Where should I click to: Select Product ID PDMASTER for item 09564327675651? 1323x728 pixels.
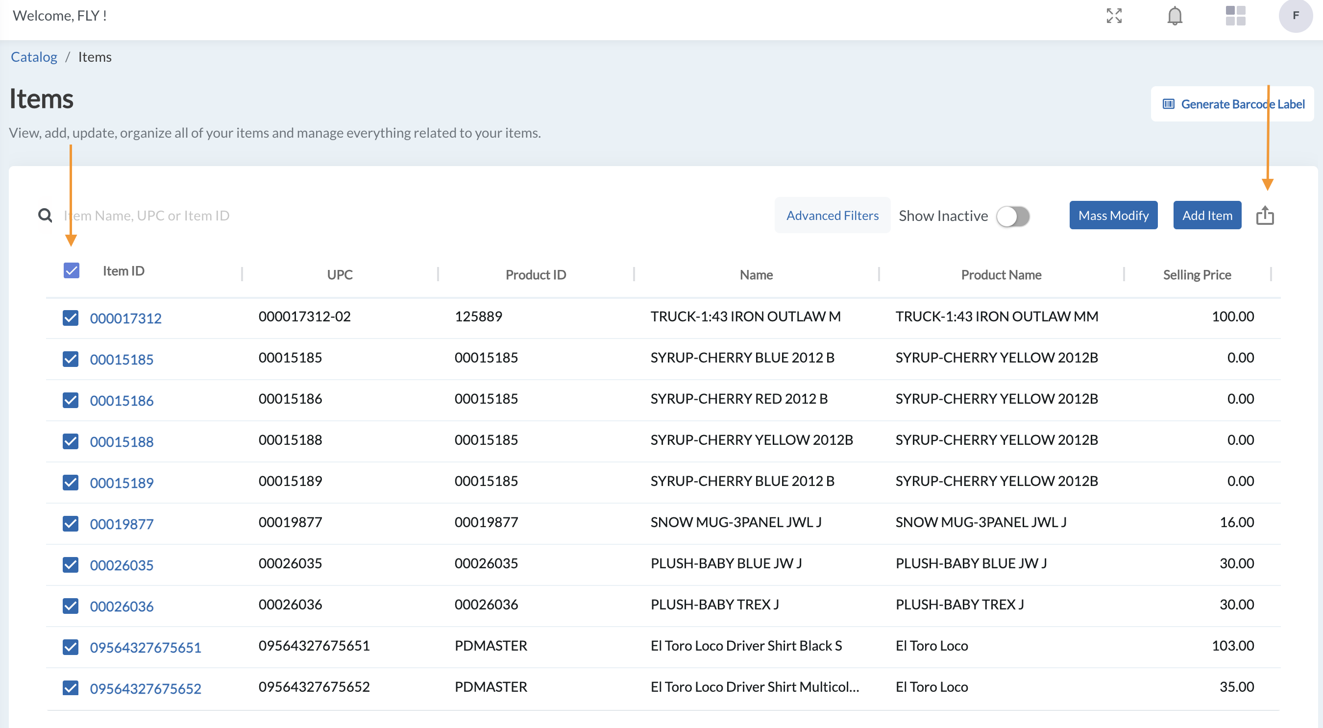click(490, 645)
